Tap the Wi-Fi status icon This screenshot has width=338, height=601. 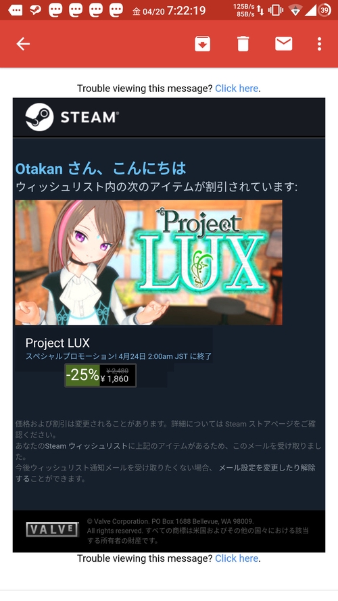295,11
